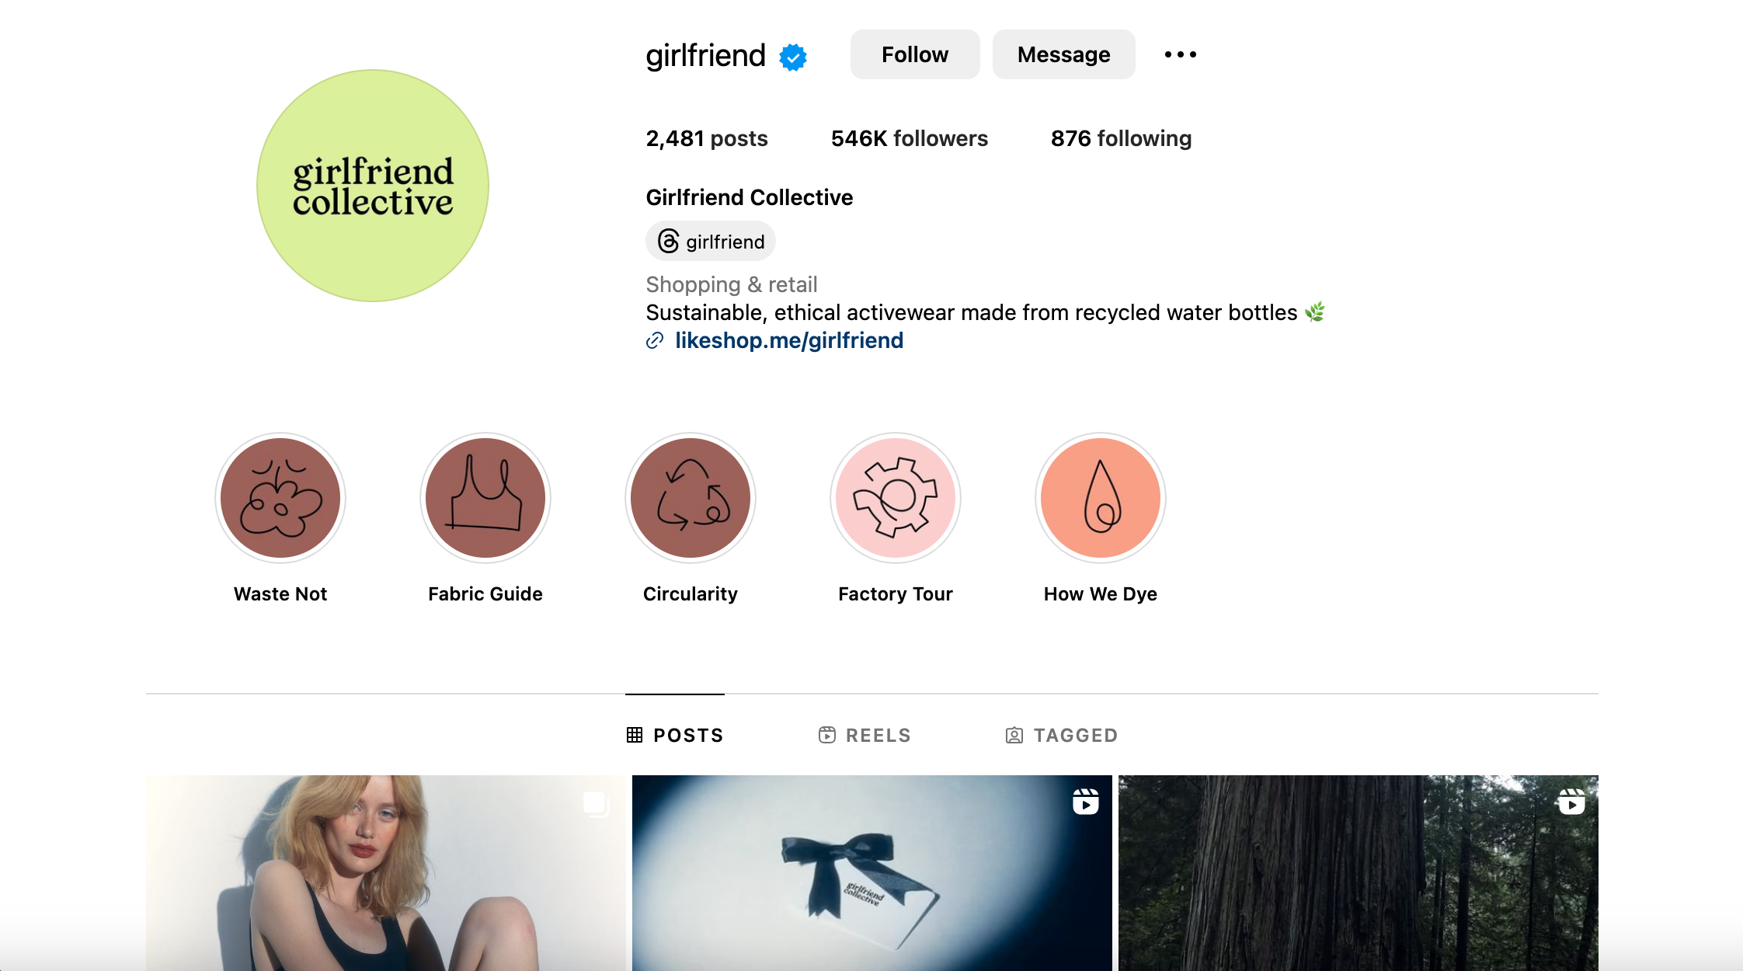1743x971 pixels.
Task: Toggle follow state with Follow button
Action: pyautogui.click(x=914, y=55)
